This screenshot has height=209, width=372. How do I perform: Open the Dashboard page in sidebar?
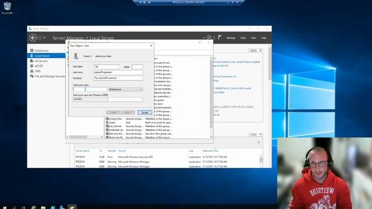[x=41, y=51]
